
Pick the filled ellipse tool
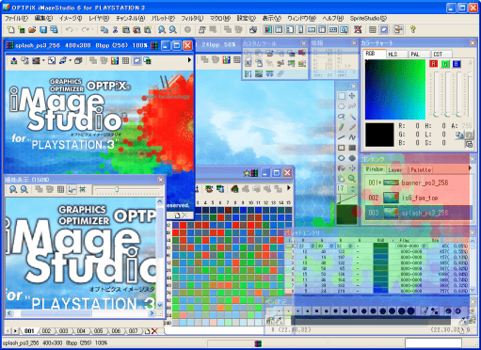coord(352,158)
